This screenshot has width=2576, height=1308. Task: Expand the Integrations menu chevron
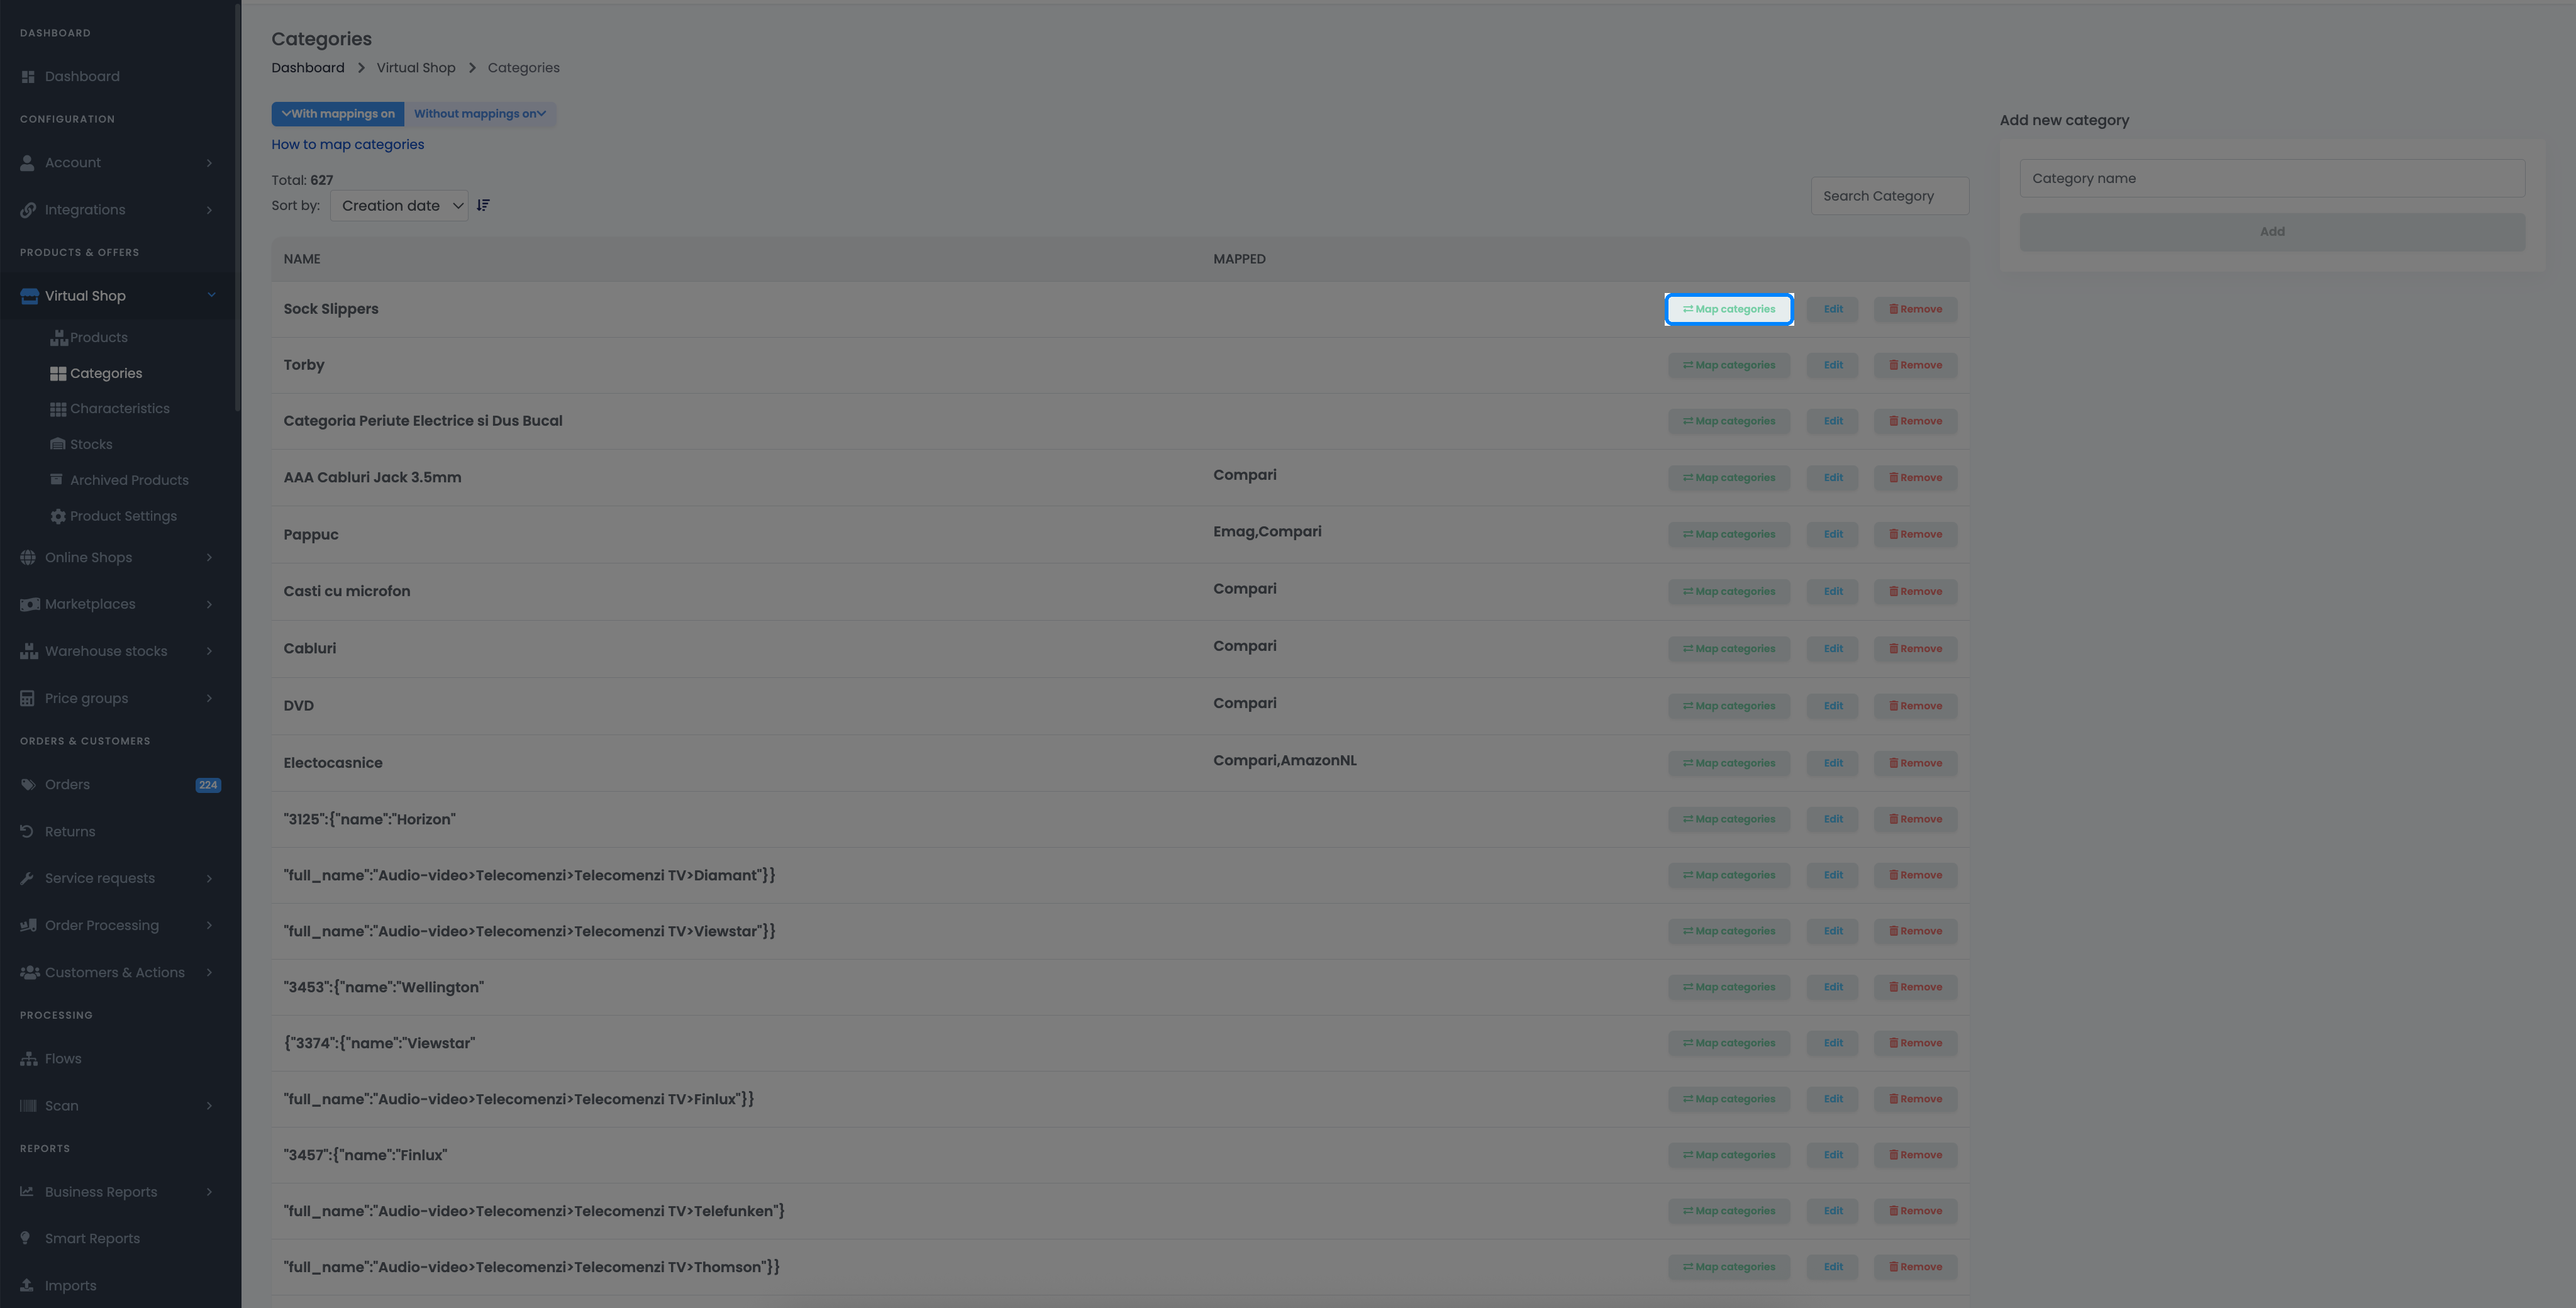(209, 210)
